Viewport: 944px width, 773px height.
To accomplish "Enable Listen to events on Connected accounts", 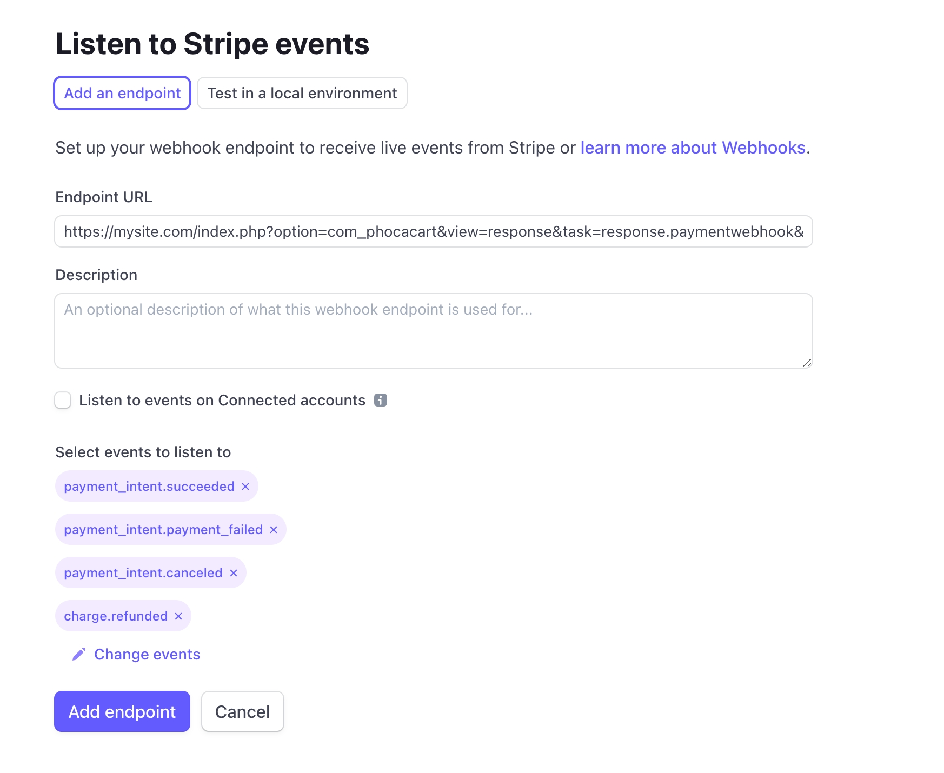I will pyautogui.click(x=63, y=401).
